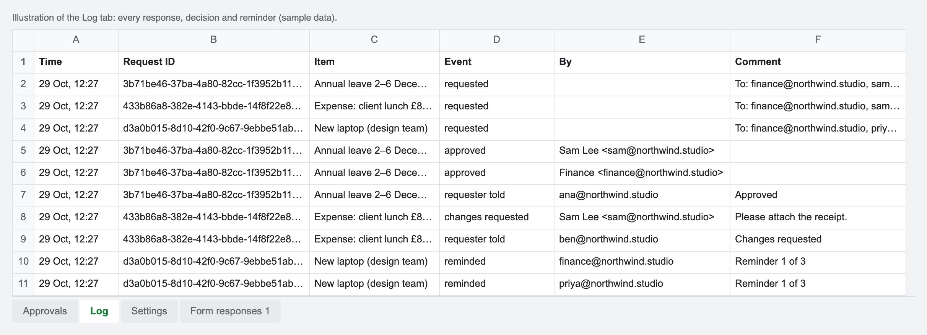The height and width of the screenshot is (335, 927).
Task: Select column B header
Action: pyautogui.click(x=214, y=41)
